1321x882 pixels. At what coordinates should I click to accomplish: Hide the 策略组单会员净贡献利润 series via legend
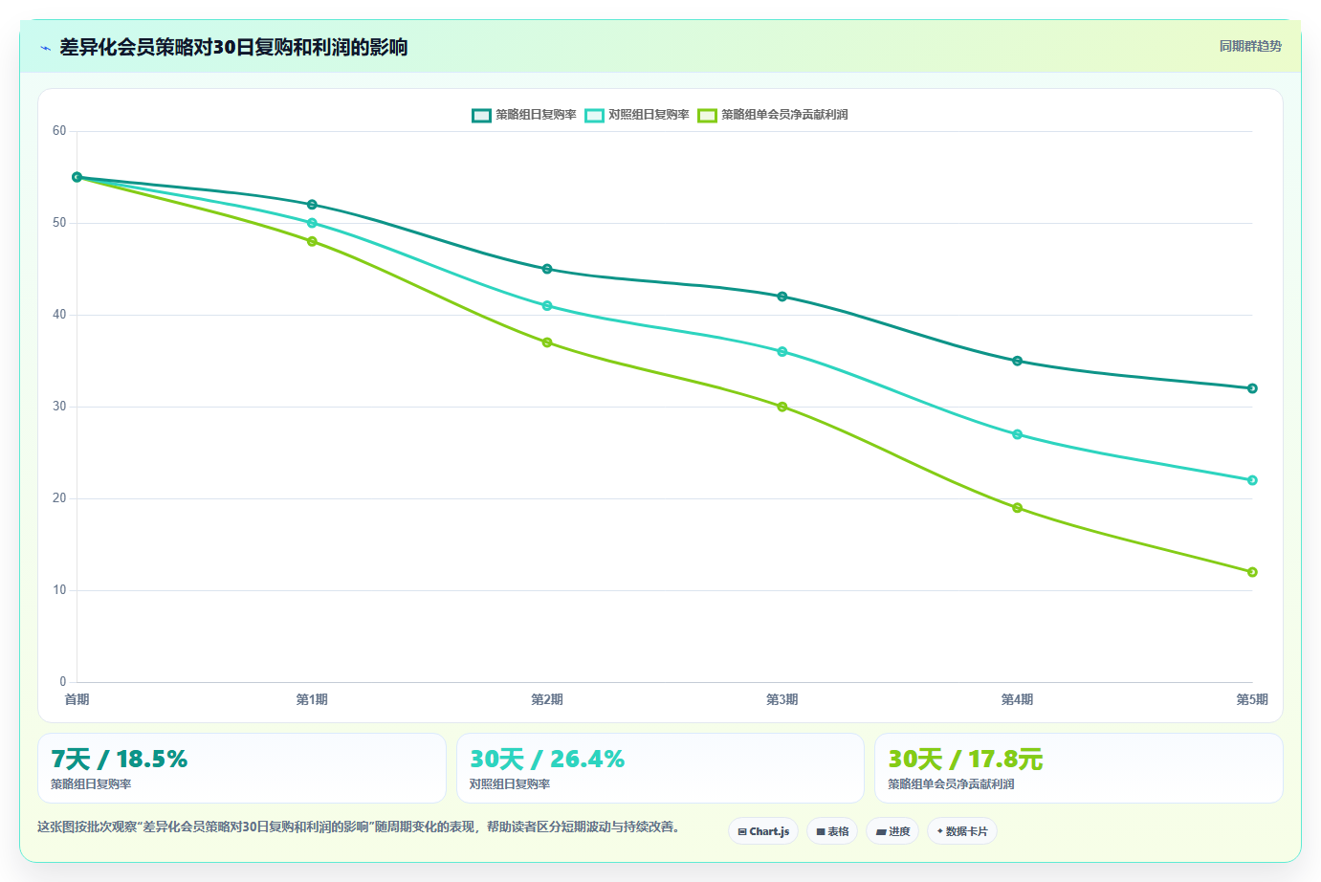click(773, 115)
